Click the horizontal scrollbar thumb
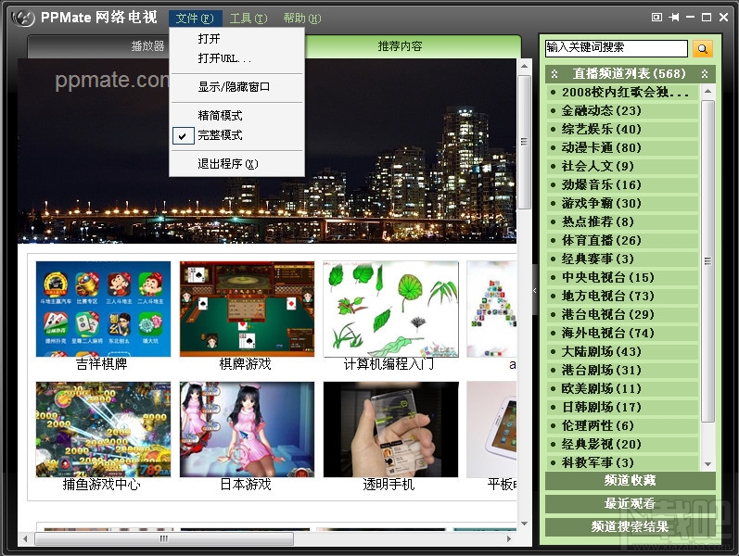739x556 pixels. pyautogui.click(x=164, y=538)
